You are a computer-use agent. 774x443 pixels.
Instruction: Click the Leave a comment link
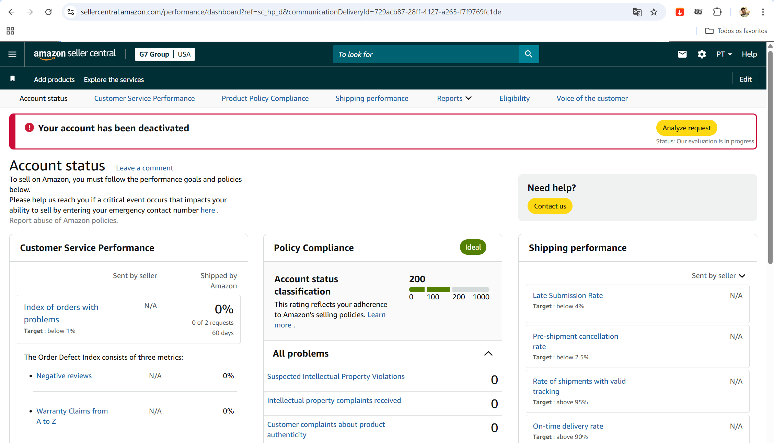tap(145, 168)
